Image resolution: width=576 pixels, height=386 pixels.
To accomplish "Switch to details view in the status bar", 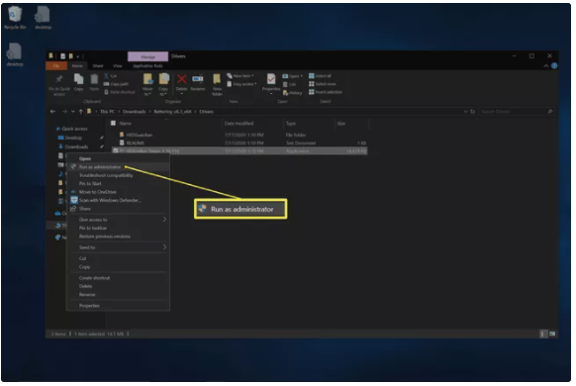I will click(543, 334).
